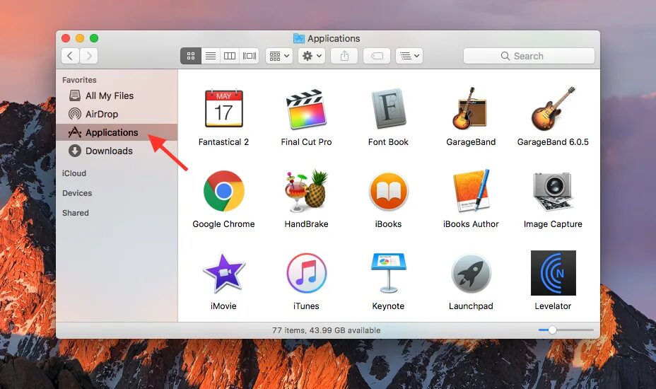Open AirDrop in the sidebar
The image size is (656, 389).
click(x=117, y=114)
